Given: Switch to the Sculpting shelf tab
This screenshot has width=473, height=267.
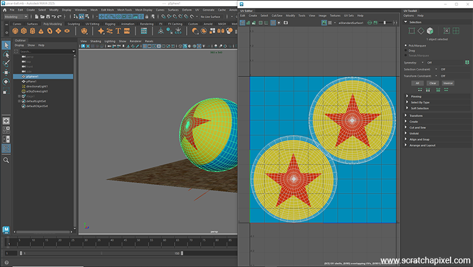Looking at the screenshot, I should click(73, 24).
